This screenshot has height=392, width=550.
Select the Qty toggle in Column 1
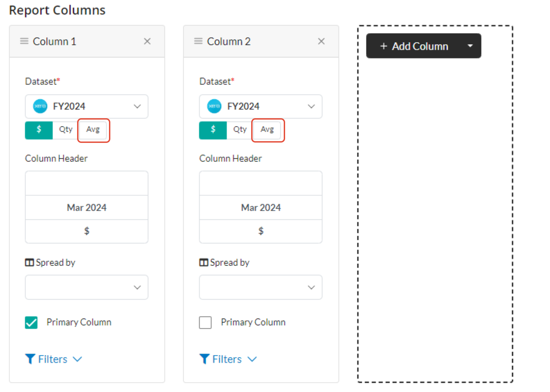[65, 130]
